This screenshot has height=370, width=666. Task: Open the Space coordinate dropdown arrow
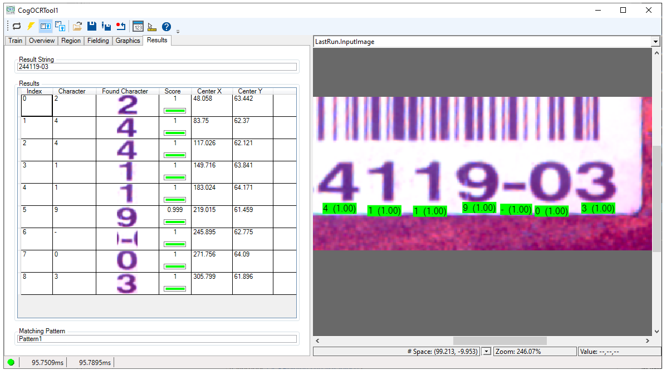(x=486, y=351)
